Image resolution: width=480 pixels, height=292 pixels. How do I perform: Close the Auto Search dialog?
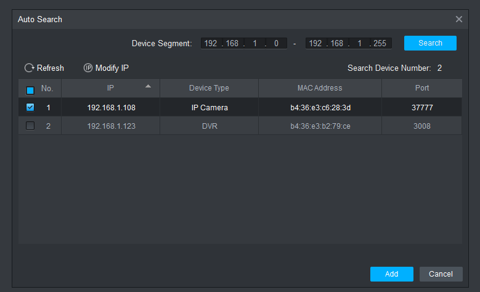pyautogui.click(x=458, y=19)
